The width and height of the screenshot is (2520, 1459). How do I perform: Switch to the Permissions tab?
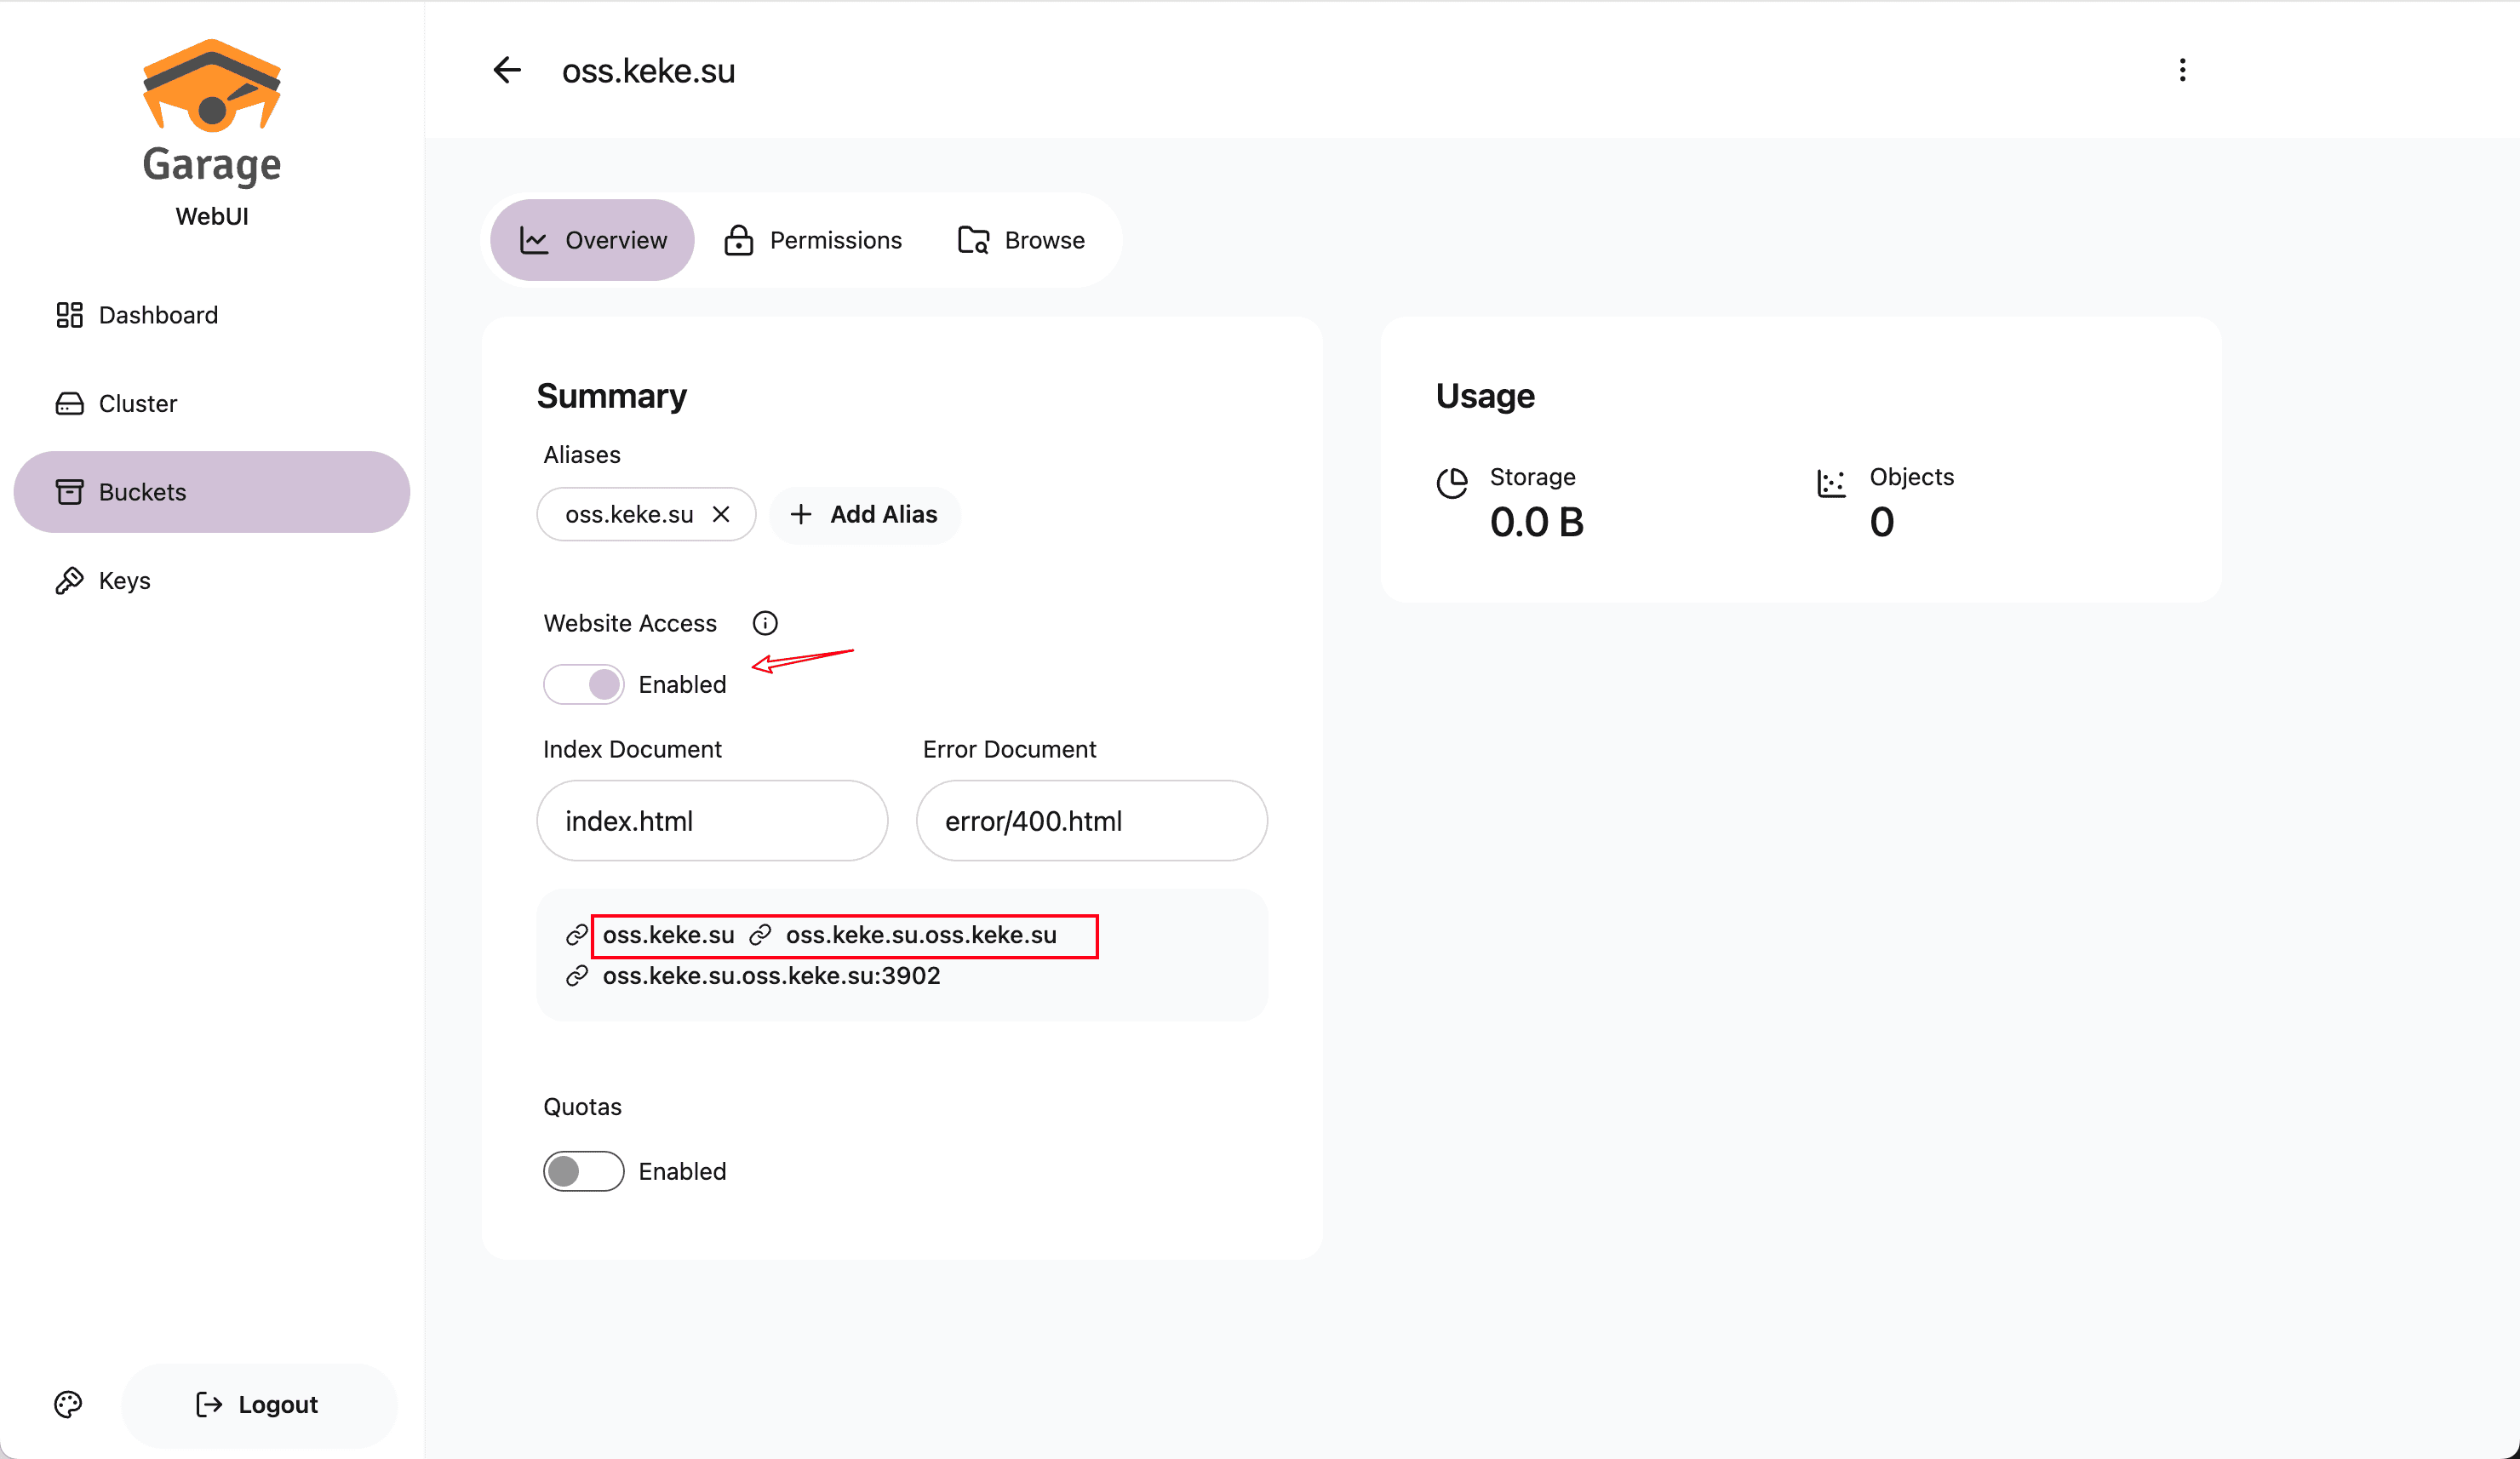coord(814,240)
